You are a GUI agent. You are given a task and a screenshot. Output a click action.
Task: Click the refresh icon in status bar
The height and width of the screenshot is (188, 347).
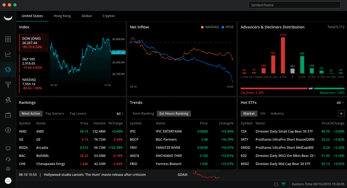click(276, 184)
